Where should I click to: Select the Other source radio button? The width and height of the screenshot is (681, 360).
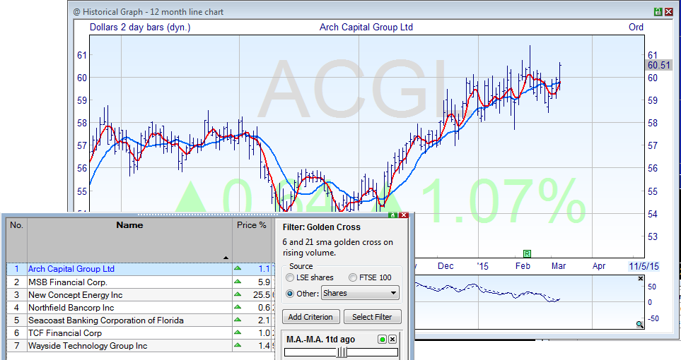point(290,294)
